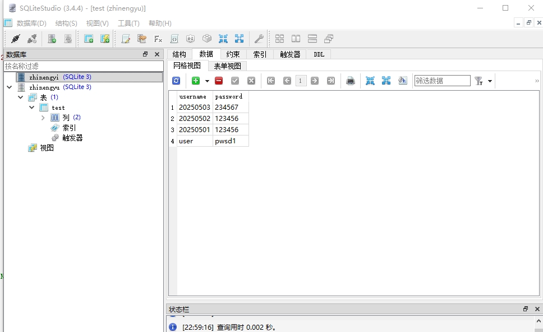543x332 pixels.
Task: Switch to the DDL tab
Action: [319, 54]
